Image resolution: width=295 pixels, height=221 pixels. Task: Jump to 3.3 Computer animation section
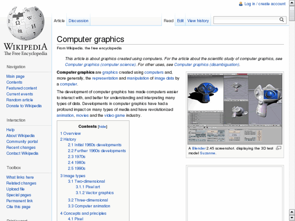[x=89, y=206]
